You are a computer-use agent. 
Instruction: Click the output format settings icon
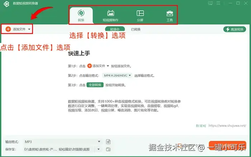click(108, 142)
